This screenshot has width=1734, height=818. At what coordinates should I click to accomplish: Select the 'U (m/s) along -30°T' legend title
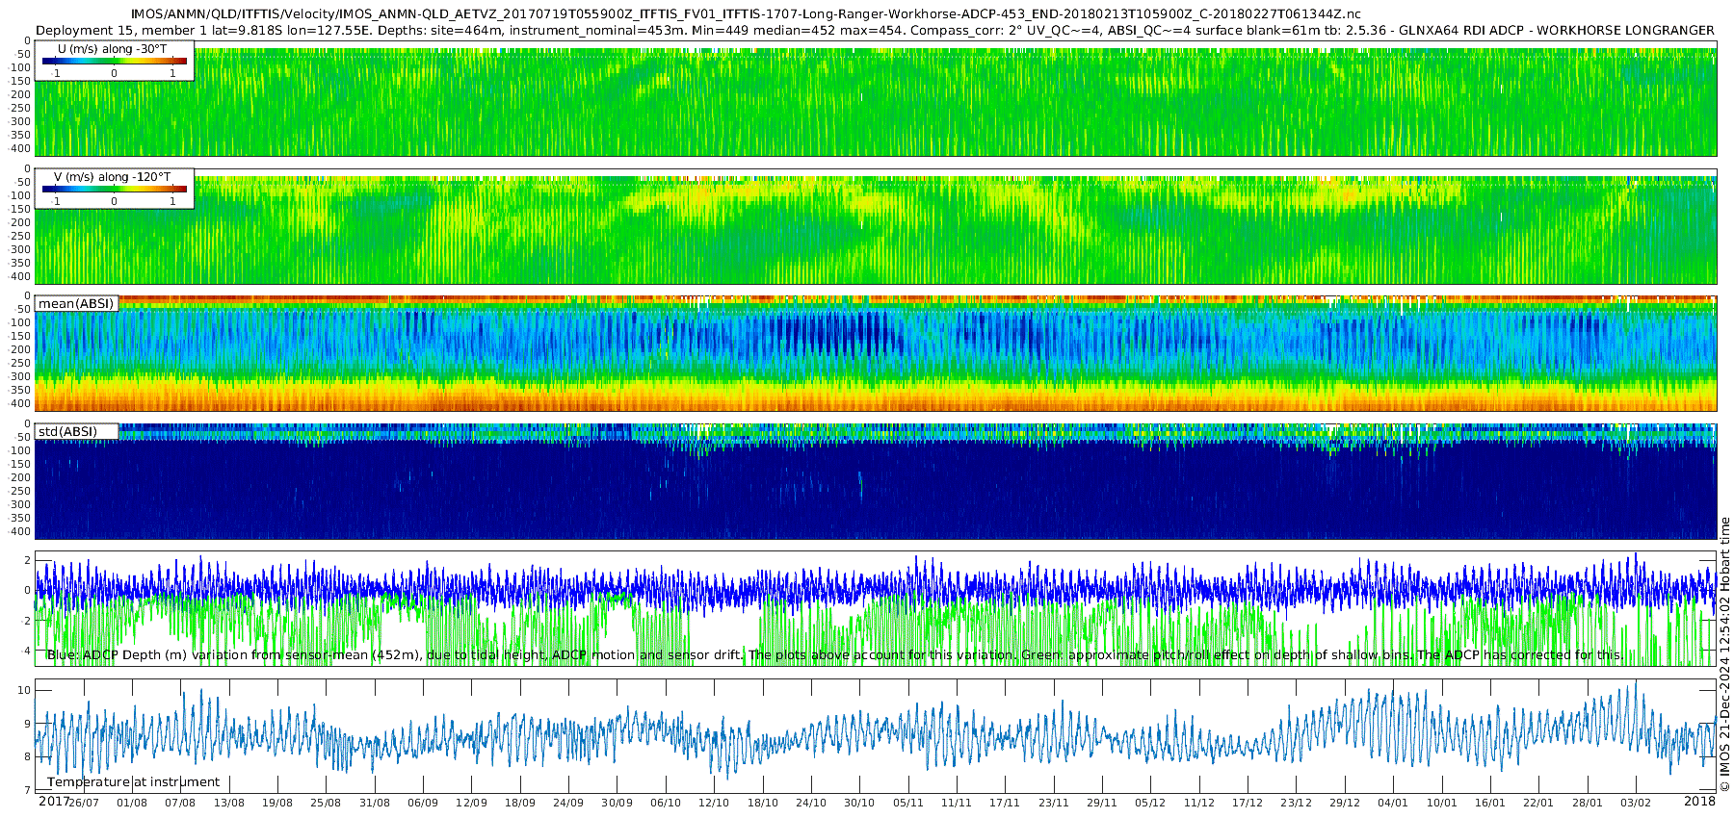[112, 48]
